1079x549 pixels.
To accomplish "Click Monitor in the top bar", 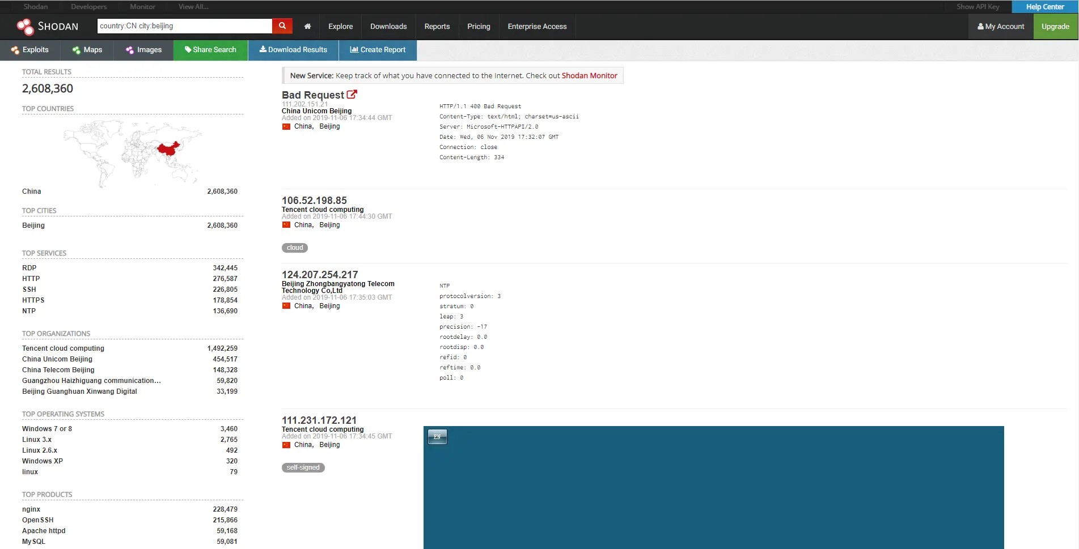I will click(142, 7).
